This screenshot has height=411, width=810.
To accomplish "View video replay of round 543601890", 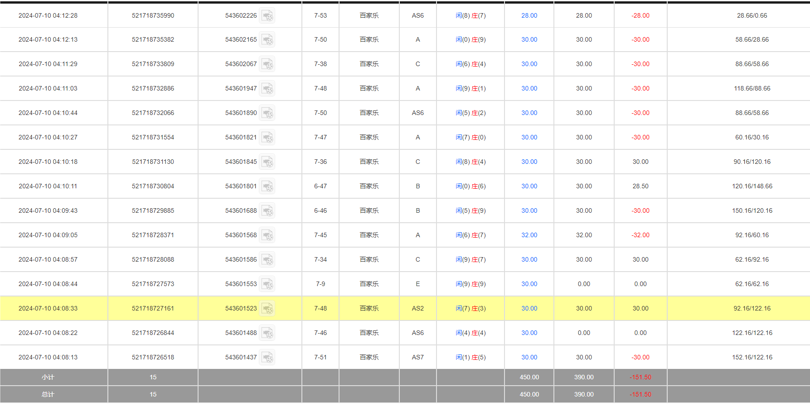I will [x=267, y=114].
